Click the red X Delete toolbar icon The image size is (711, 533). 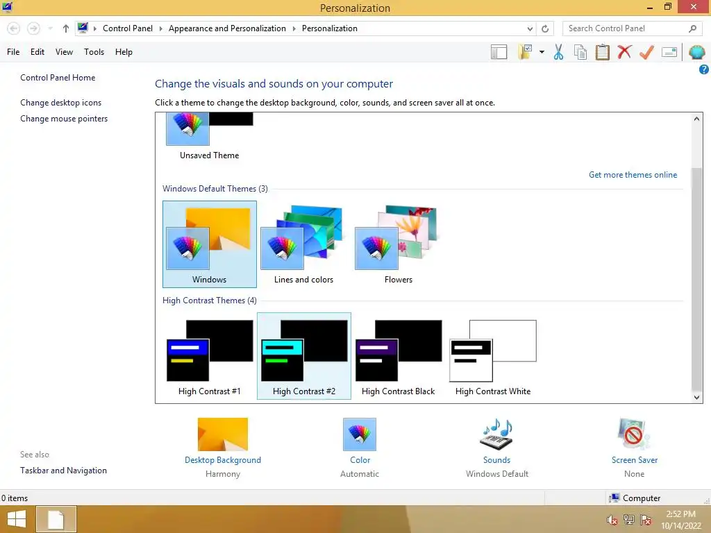point(624,52)
